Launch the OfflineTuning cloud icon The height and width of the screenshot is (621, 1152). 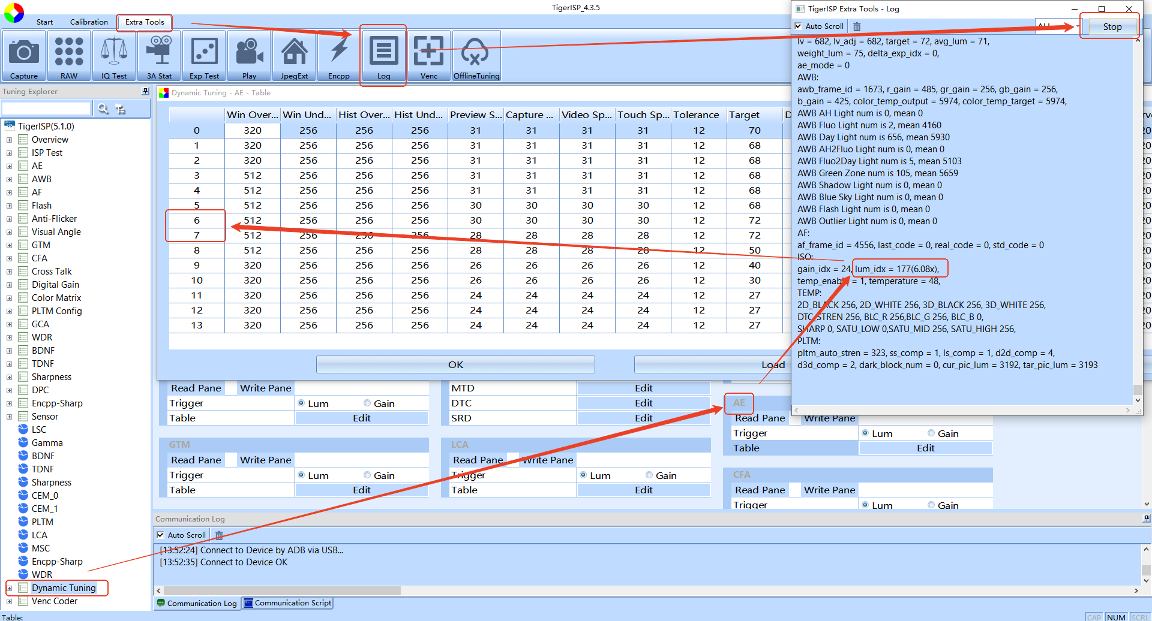pos(476,55)
